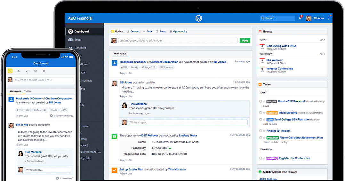Open Lindsay Testa profile link
Image resolution: width=345 pixels, height=181 pixels.
tap(188, 136)
